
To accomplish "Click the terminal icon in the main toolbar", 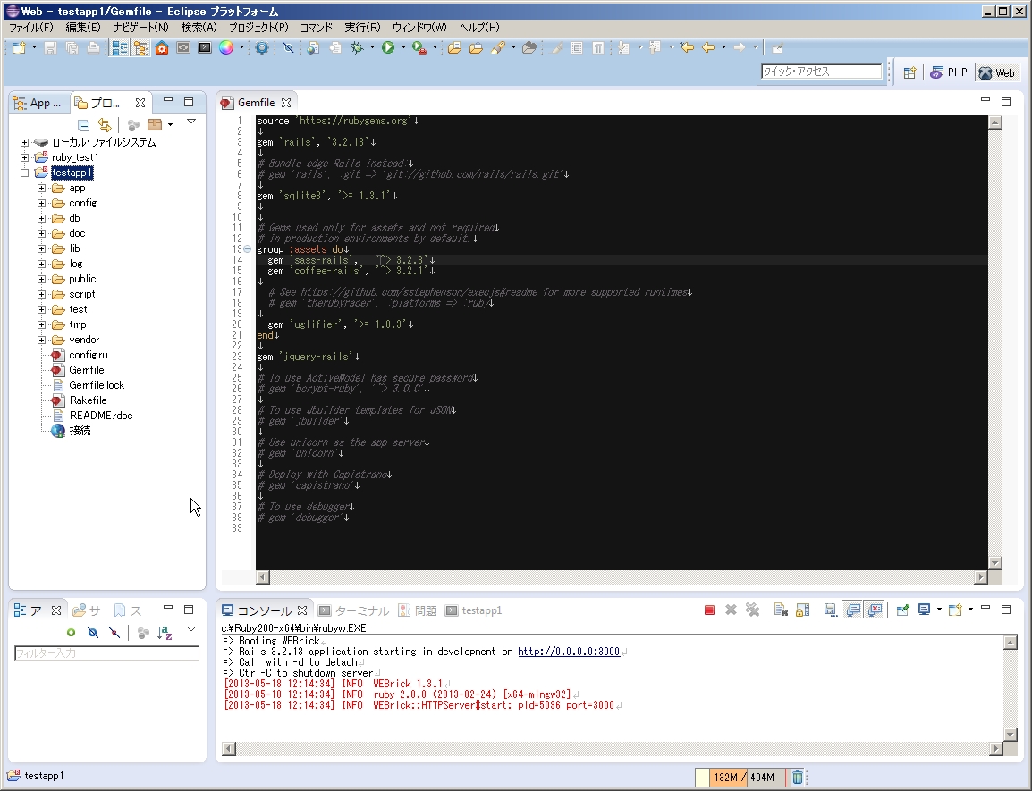I will 205,47.
